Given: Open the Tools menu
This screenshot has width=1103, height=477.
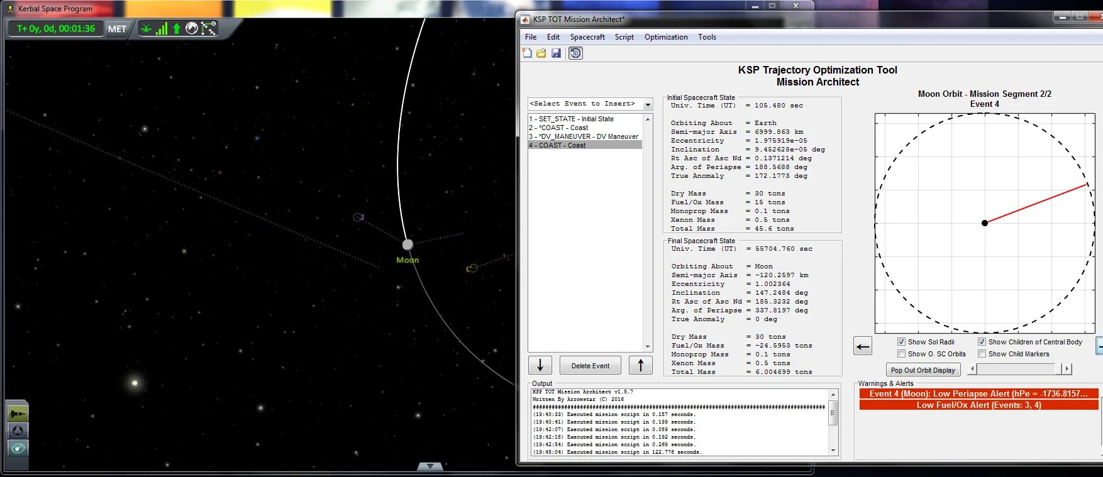Looking at the screenshot, I should [x=707, y=37].
